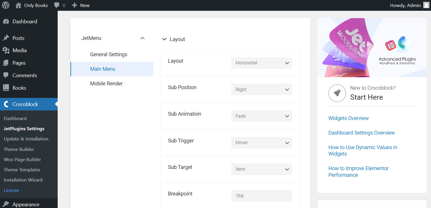
Task: Open How to Use Dynamic Values link
Action: [x=363, y=151]
